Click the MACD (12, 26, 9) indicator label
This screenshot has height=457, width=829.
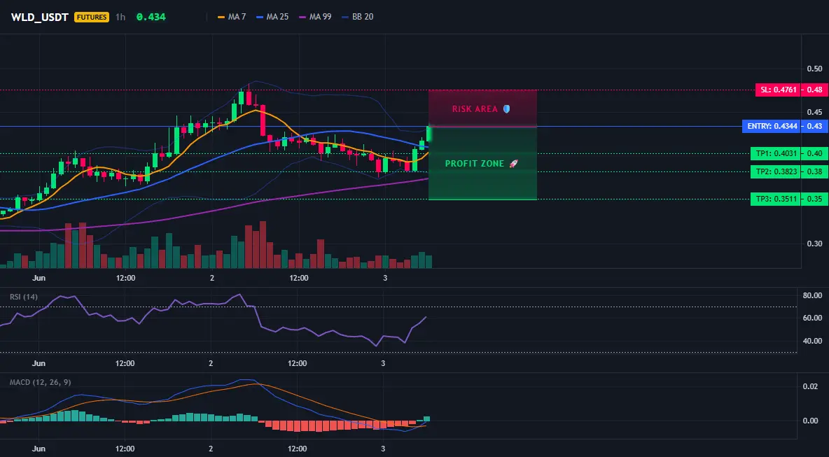(x=40, y=382)
